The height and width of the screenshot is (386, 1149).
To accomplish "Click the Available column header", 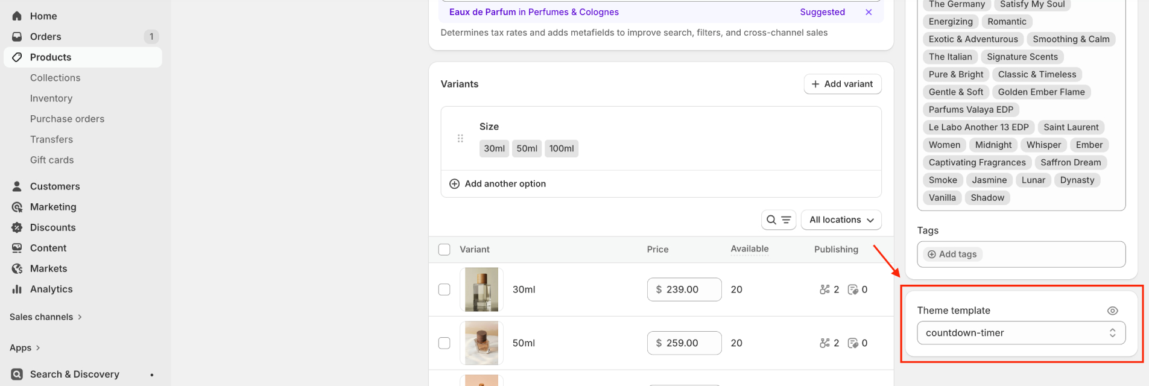I will point(750,249).
